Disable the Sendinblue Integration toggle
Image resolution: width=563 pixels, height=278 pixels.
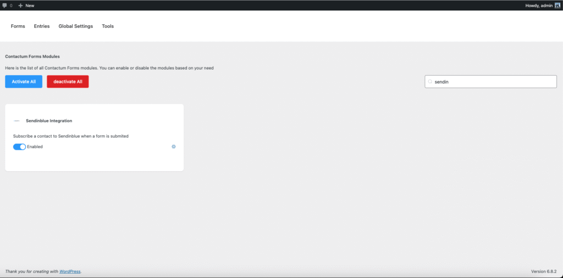click(x=19, y=146)
